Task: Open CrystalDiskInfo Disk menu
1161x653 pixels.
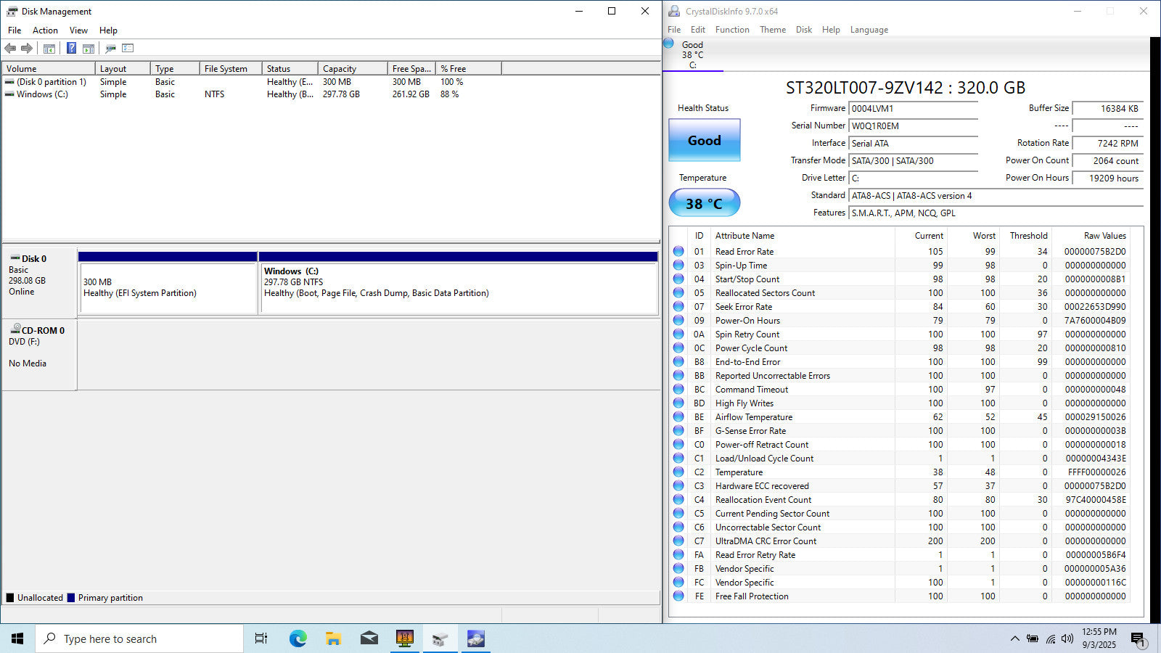Action: coord(804,30)
